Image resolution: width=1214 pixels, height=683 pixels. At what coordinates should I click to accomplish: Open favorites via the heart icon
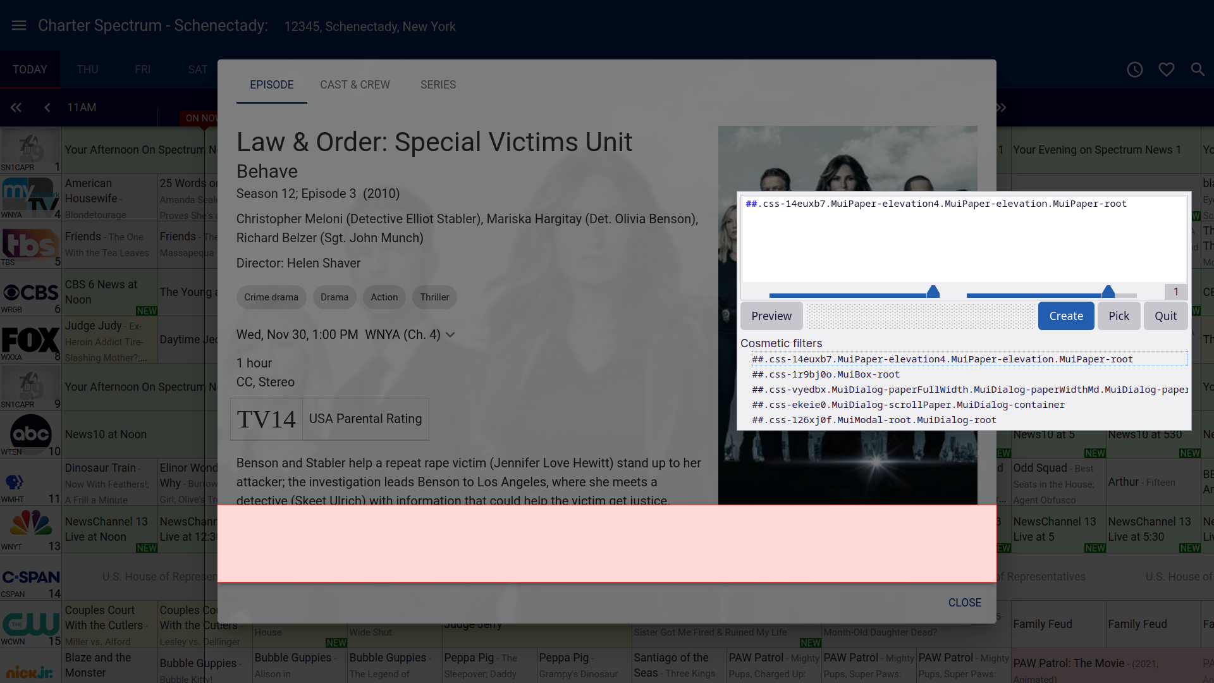pos(1167,70)
